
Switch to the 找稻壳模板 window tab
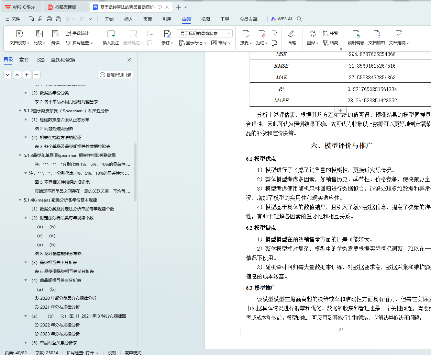66,7
